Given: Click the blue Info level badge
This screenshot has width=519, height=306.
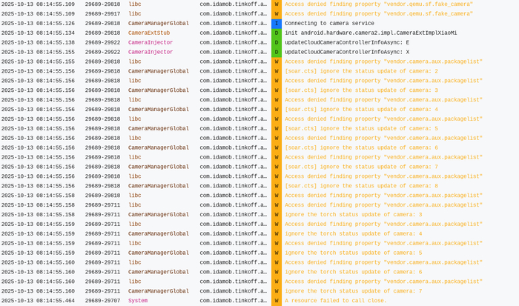Looking at the screenshot, I should [x=276, y=23].
